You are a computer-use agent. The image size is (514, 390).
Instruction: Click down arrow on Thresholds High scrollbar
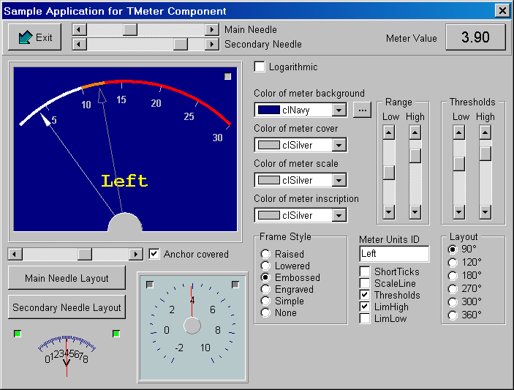(x=485, y=212)
